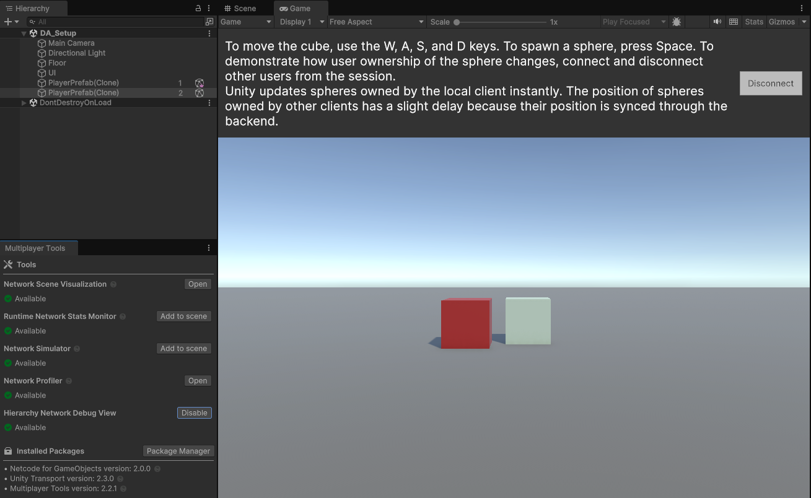Click the mute audio icon in Game view toolbar
Screen dimensions: 811x498
point(717,22)
